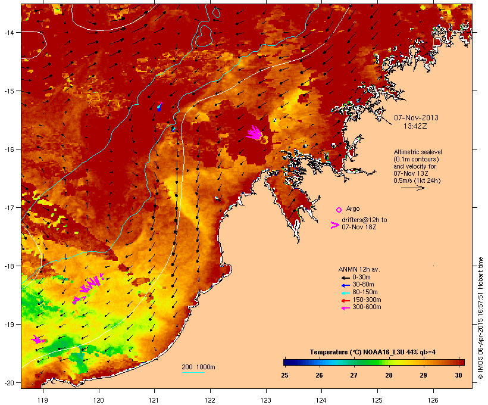Click the (0.1m contours) text line
Image resolution: width=488 pixels, height=405 pixels.
coord(416,159)
